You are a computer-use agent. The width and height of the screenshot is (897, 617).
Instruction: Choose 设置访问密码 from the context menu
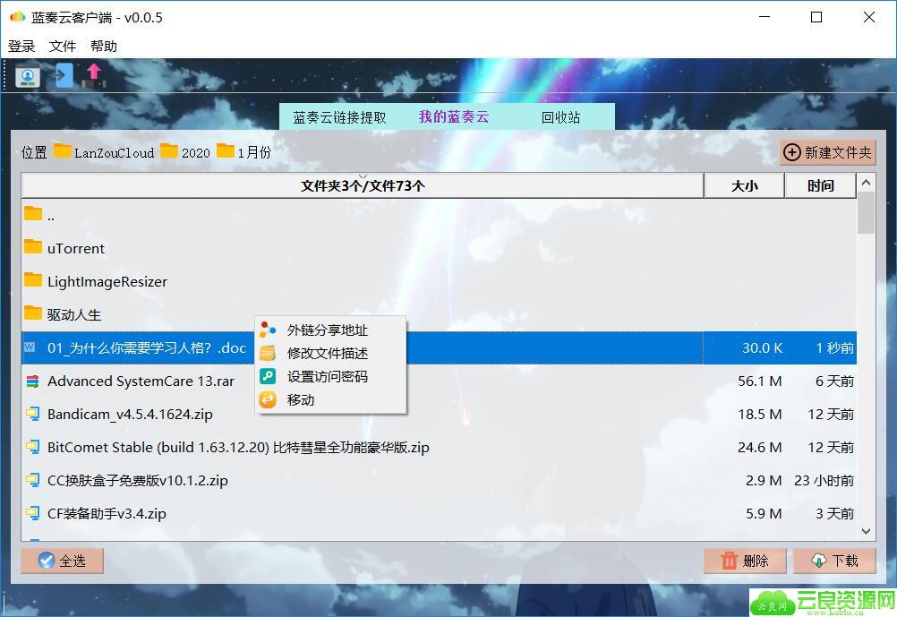pos(331,377)
